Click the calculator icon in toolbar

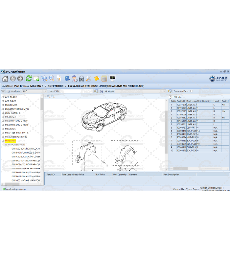pyautogui.click(x=104, y=79)
